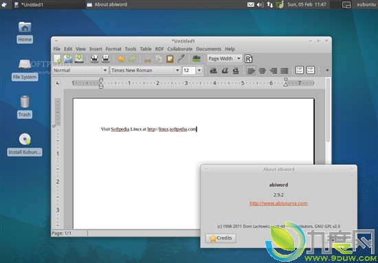Open the applications menu mouse icon
Image resolution: width=378 pixels, height=263 pixels.
4,4
